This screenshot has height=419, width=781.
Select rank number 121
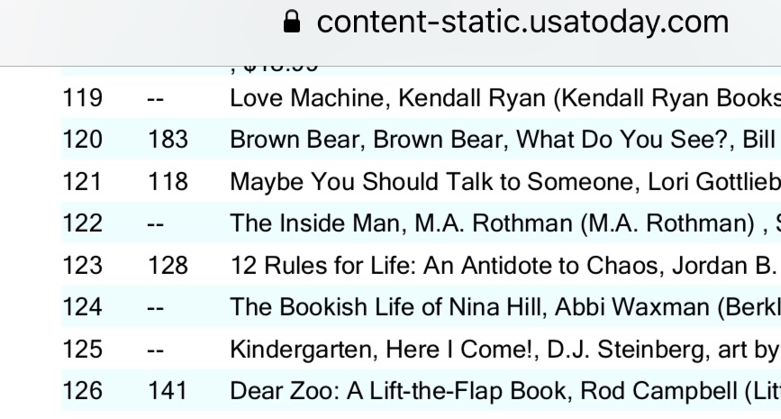tap(82, 182)
